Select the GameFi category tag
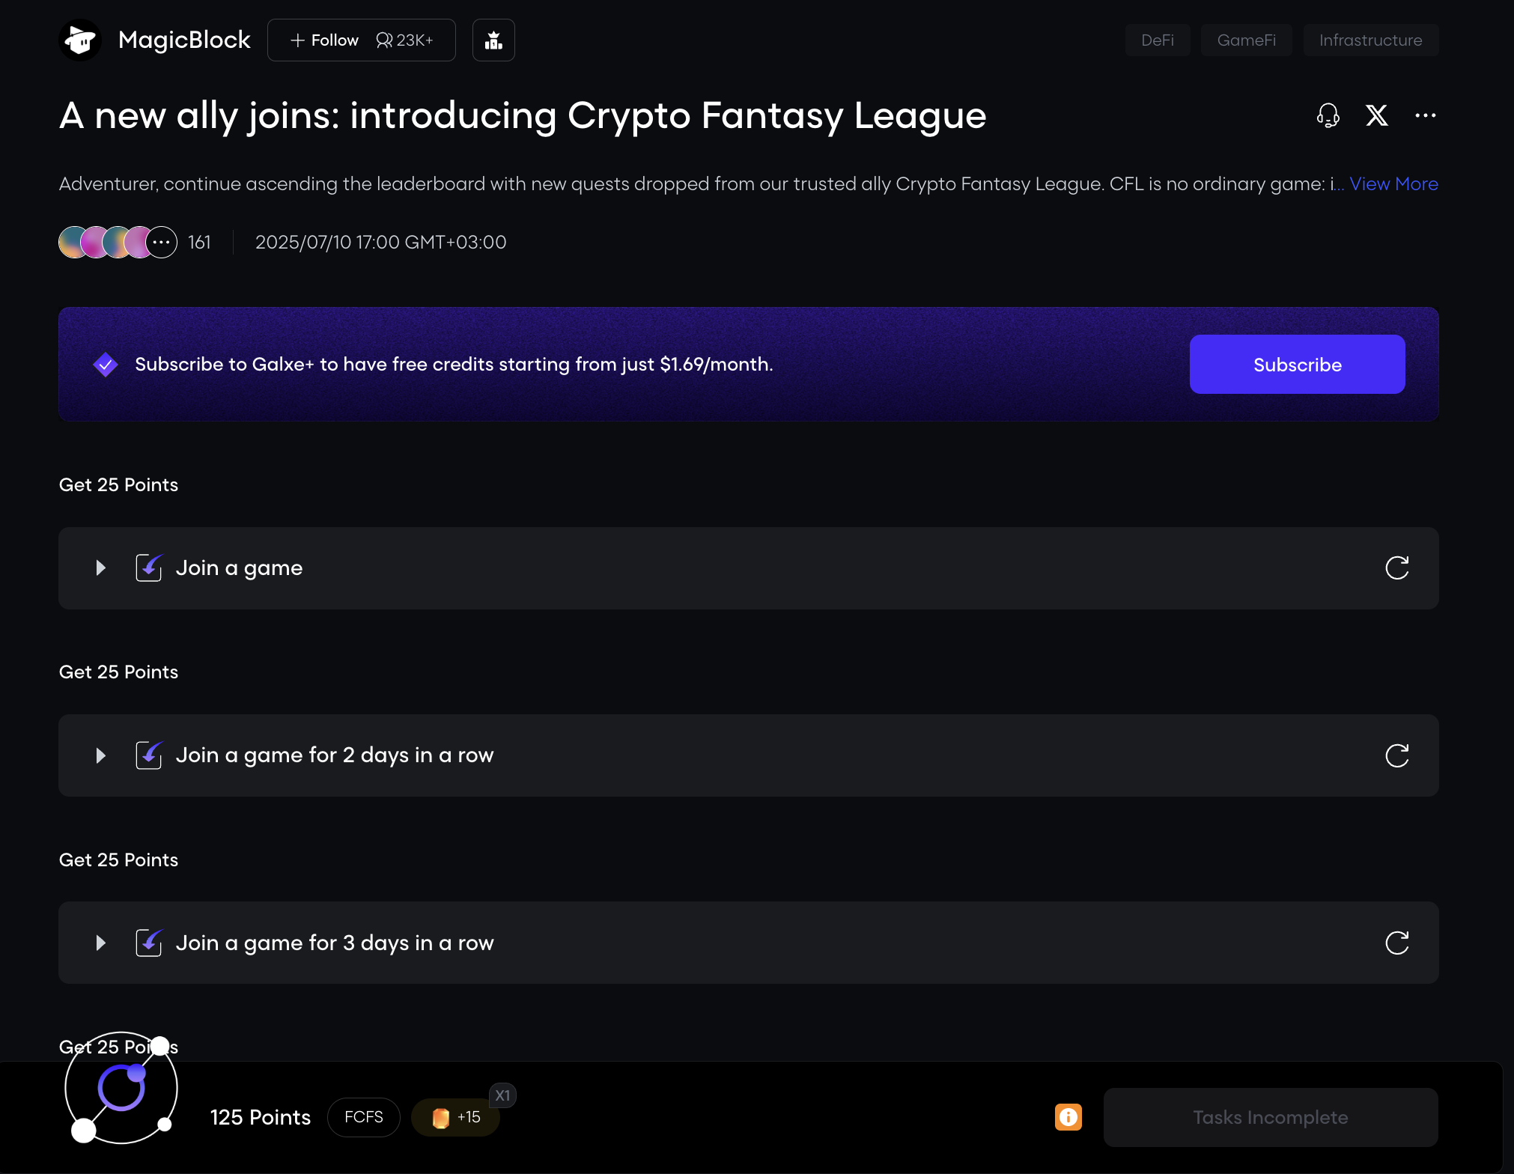Screen dimensions: 1514x1174 [x=1247, y=40]
